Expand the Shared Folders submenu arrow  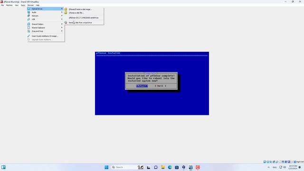coord(62,24)
